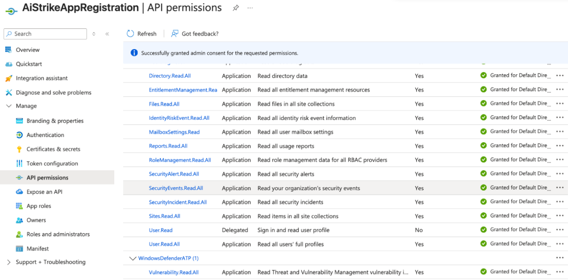Click the pin icon next to API permissions title
The width and height of the screenshot is (568, 280).
tap(236, 8)
